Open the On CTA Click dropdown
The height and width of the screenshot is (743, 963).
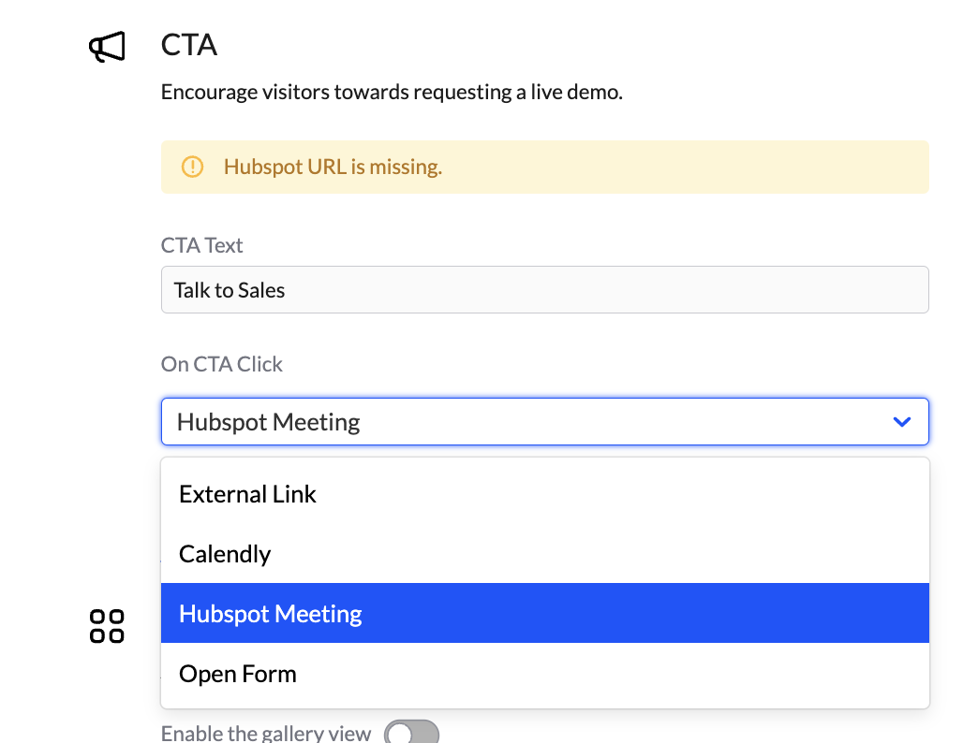click(x=545, y=421)
